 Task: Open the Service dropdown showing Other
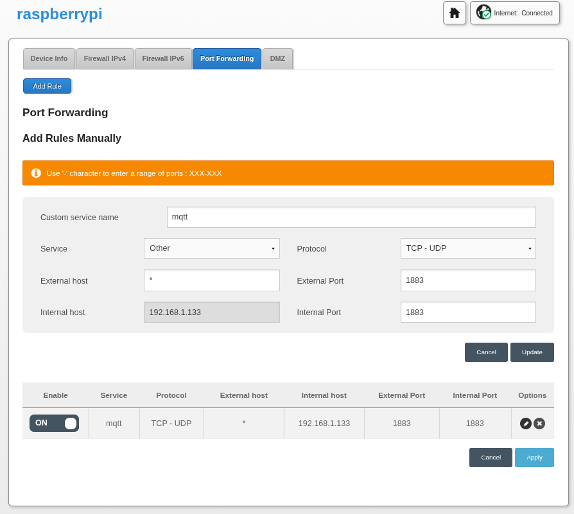tap(212, 248)
